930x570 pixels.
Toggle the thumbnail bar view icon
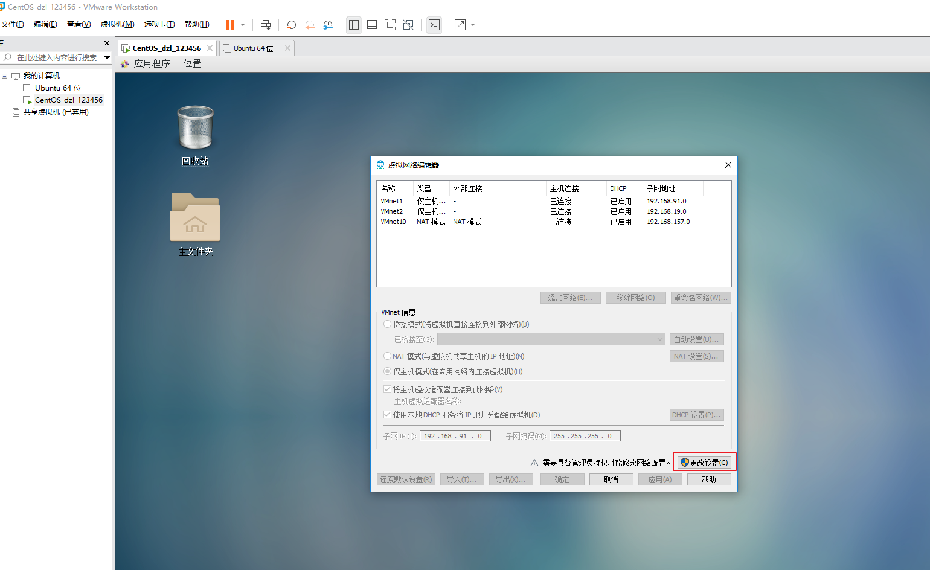(x=372, y=25)
